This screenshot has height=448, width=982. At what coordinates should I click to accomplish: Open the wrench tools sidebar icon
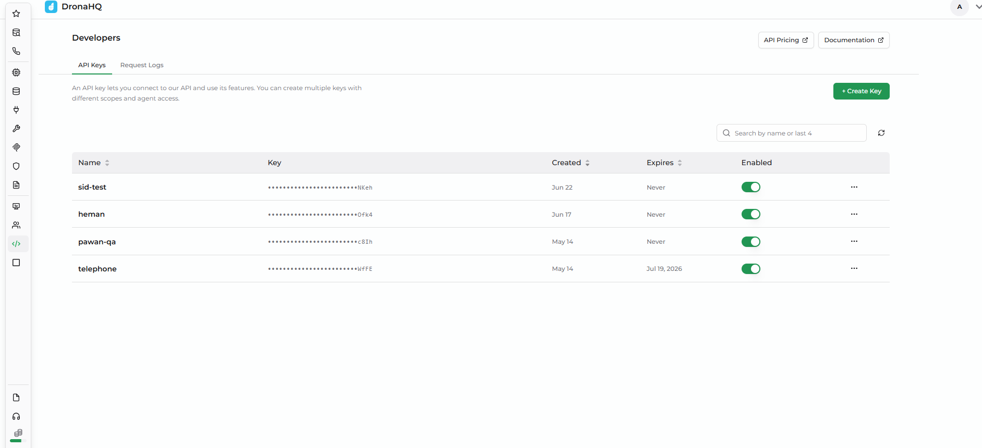(16, 129)
